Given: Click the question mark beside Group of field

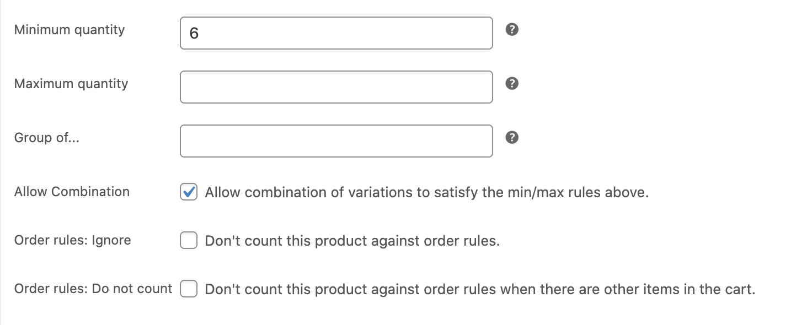Looking at the screenshot, I should 512,138.
